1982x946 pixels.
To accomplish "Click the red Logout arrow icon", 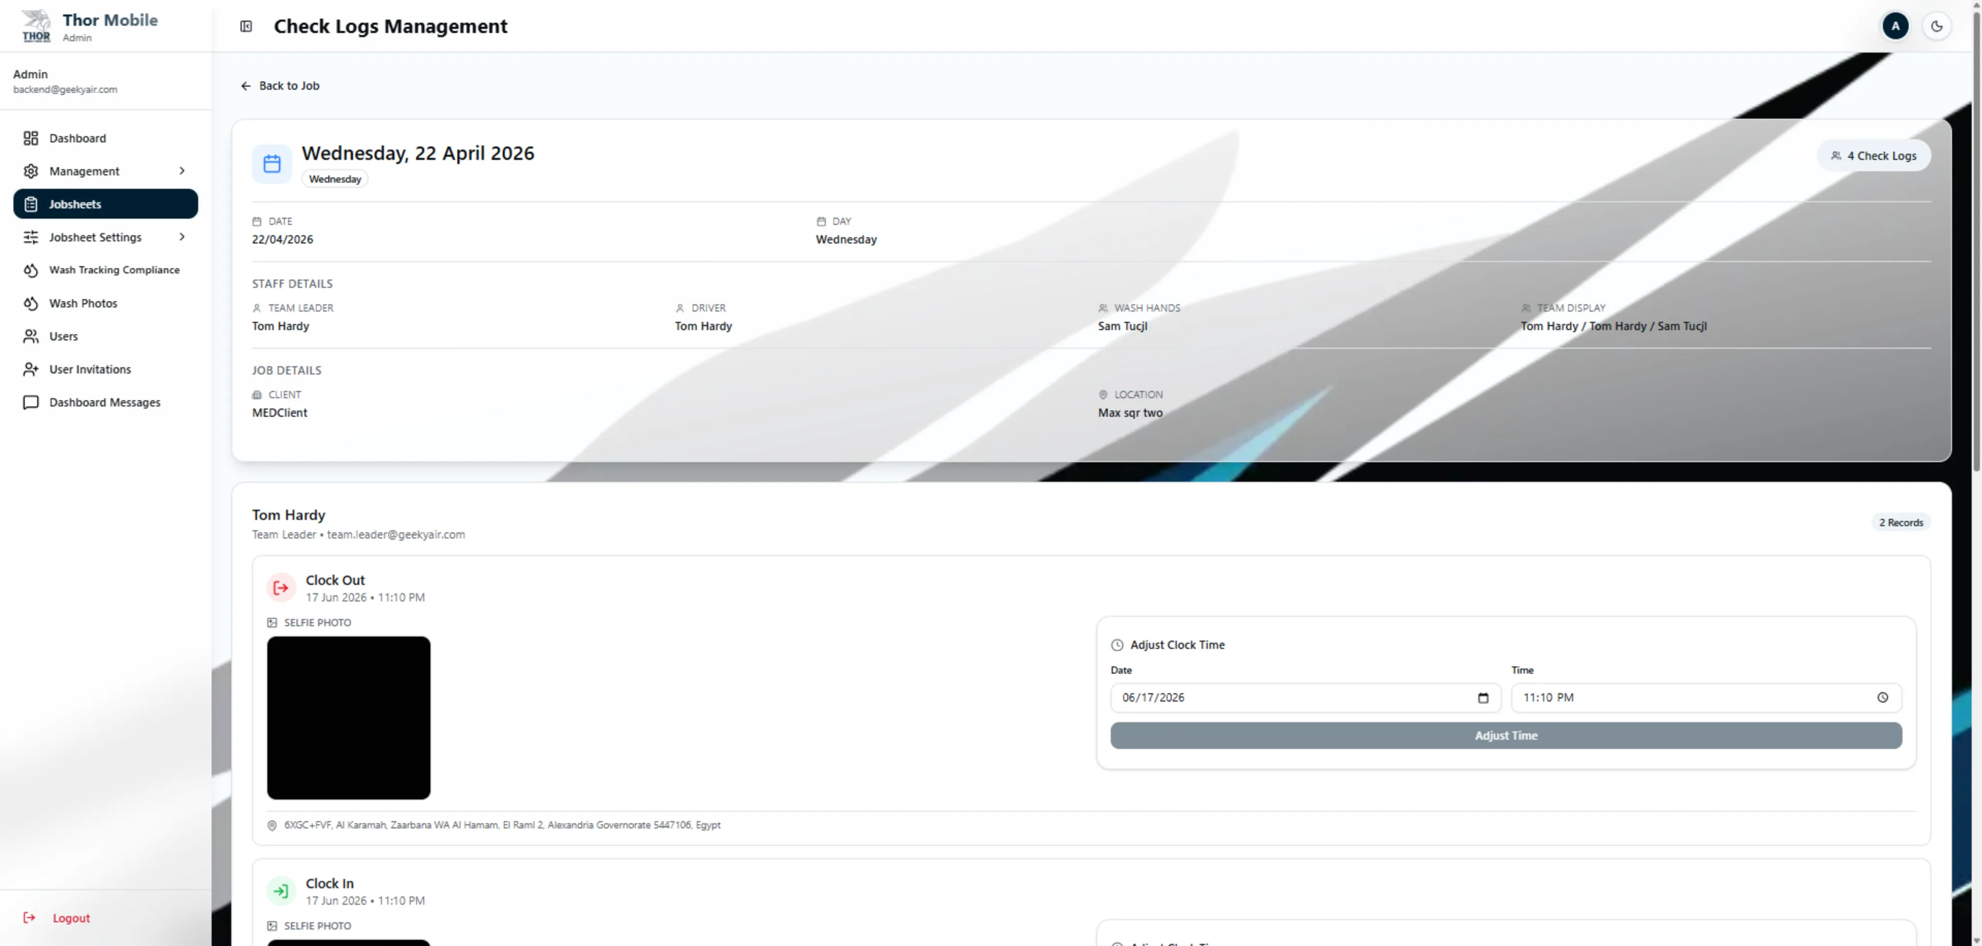I will point(29,918).
